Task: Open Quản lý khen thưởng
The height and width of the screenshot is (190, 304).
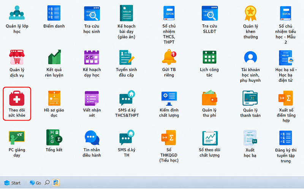Action: (250, 13)
